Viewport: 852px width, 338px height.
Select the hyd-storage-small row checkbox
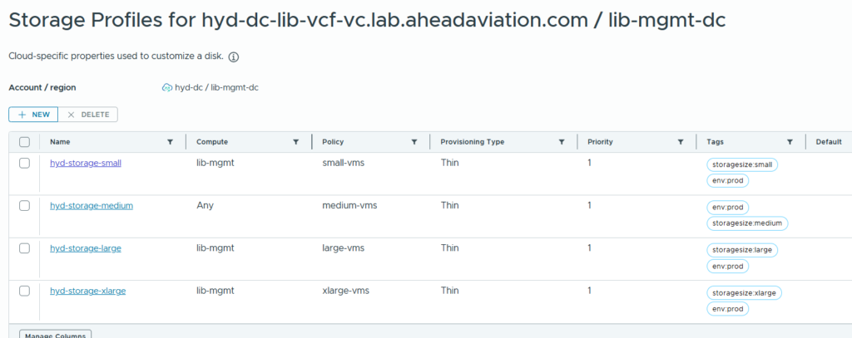[x=24, y=163]
